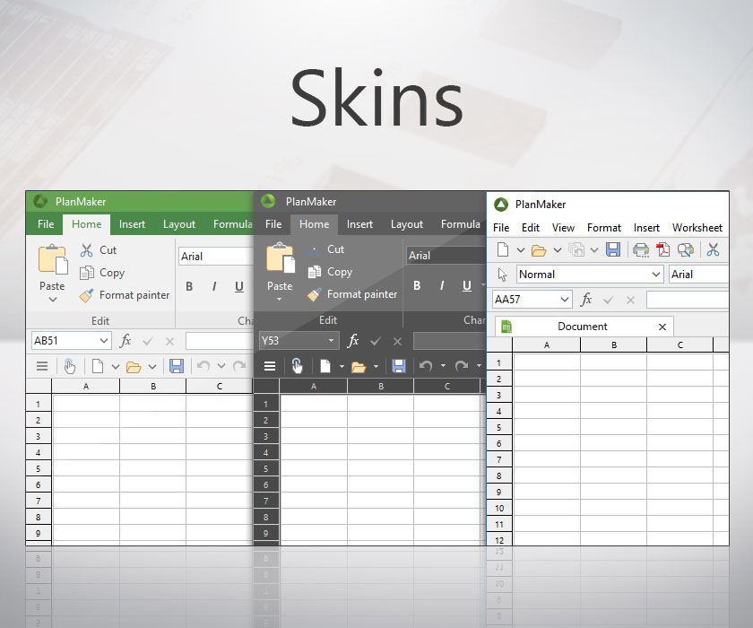Switch to the Layout tab in the dark window

click(x=406, y=224)
